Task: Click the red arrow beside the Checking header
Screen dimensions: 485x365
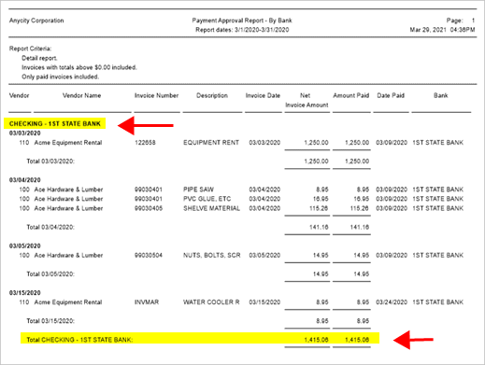Action: tap(146, 125)
